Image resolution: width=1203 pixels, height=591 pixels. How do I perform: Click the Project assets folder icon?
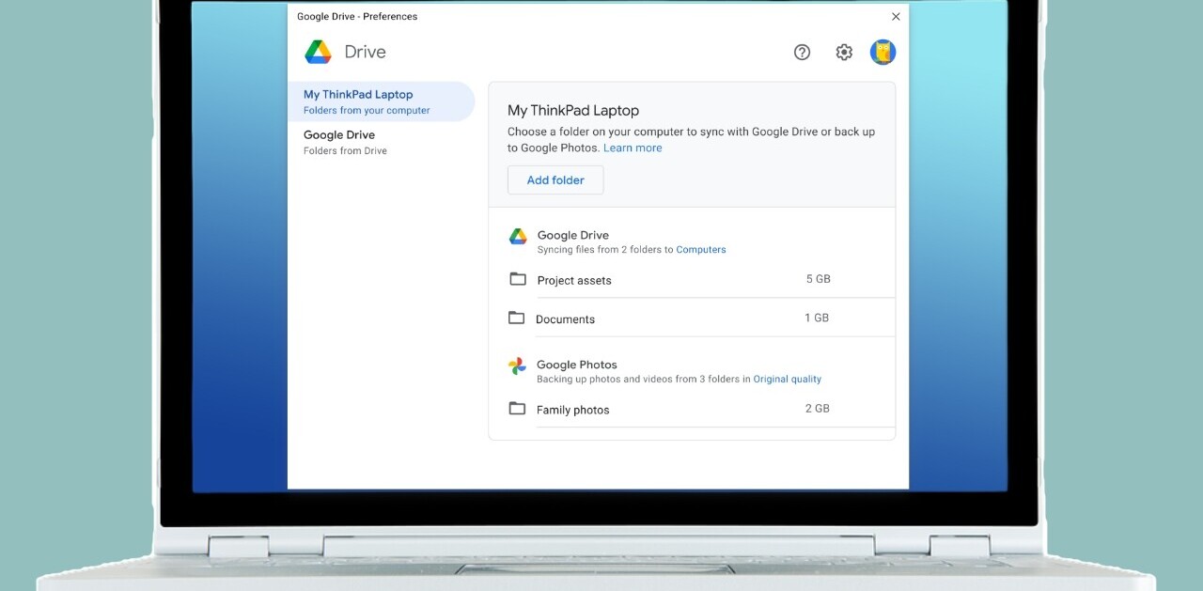[517, 279]
